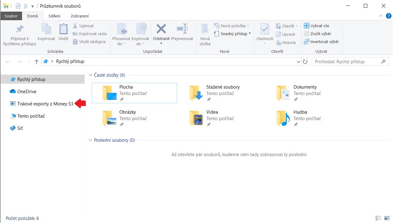Image resolution: width=393 pixels, height=223 pixels.
Task: Expand the address bar history dropdown
Action: (299, 62)
